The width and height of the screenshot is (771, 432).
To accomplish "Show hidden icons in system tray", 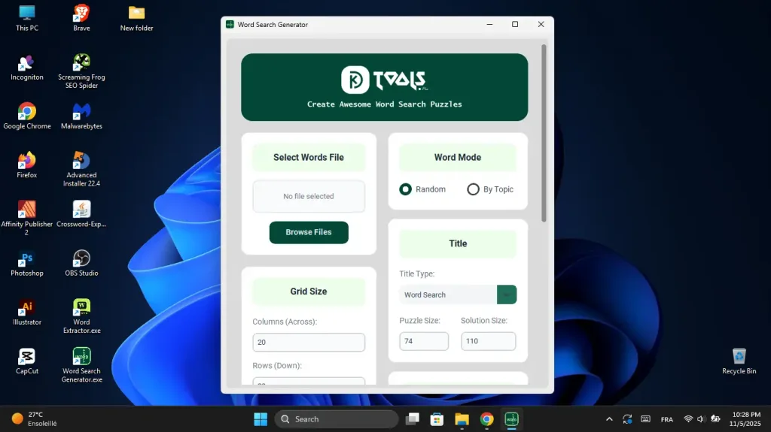I will [x=609, y=419].
